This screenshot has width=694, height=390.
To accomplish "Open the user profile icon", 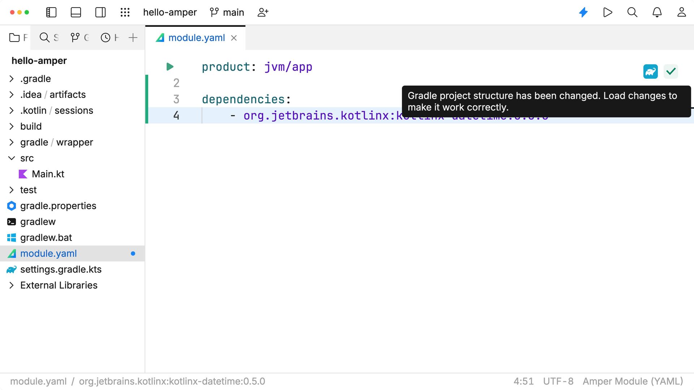I will (681, 12).
